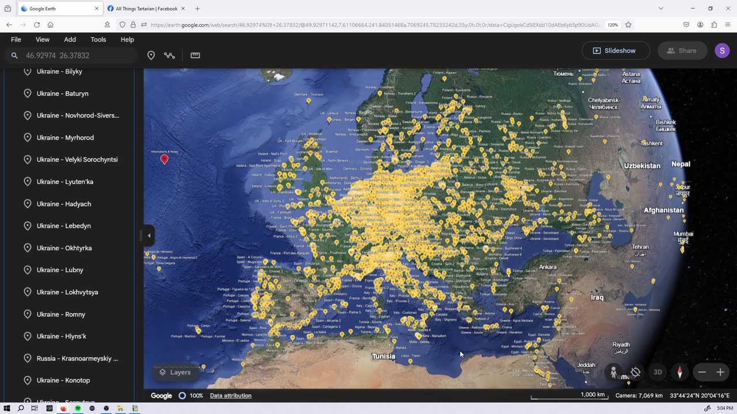Viewport: 737px width, 414px height.
Task: Click the fly to location icon
Action: 636,372
